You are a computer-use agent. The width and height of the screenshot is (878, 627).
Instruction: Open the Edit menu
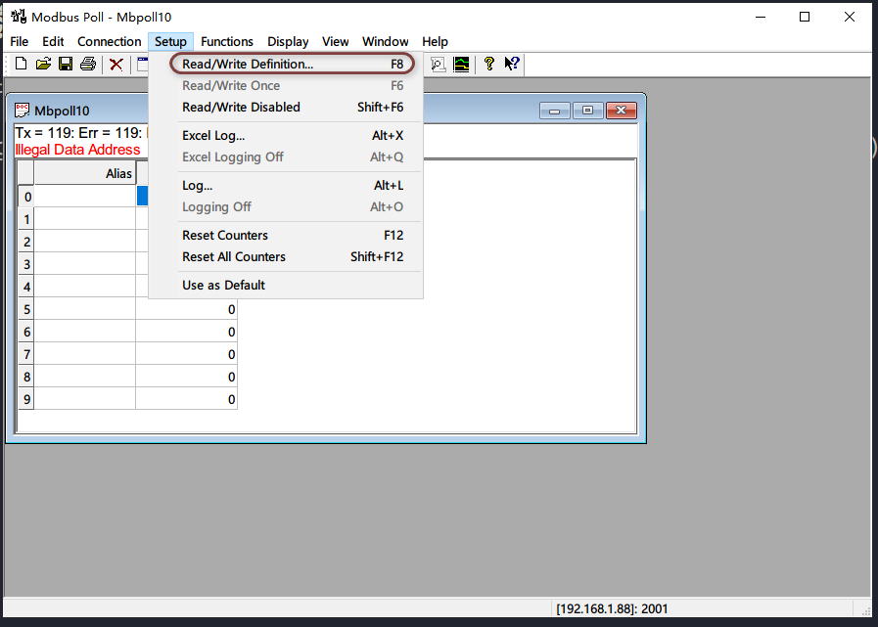click(x=53, y=41)
